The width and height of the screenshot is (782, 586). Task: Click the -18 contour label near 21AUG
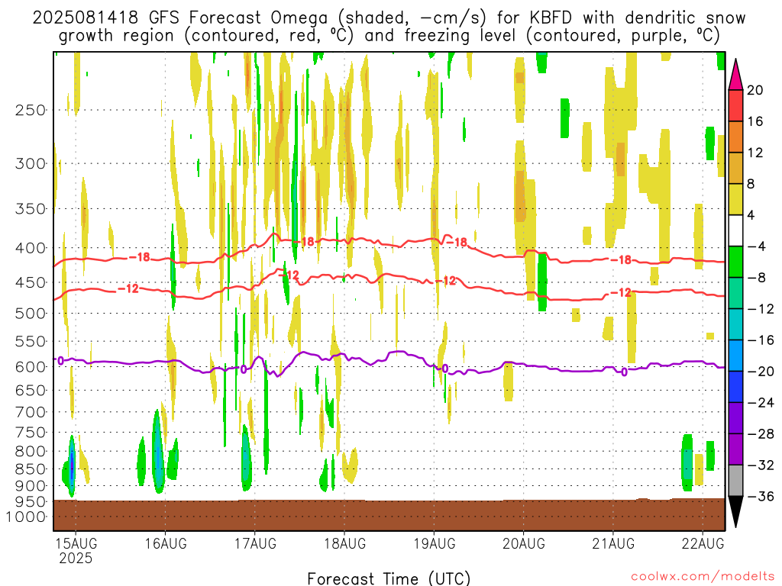[x=621, y=259]
